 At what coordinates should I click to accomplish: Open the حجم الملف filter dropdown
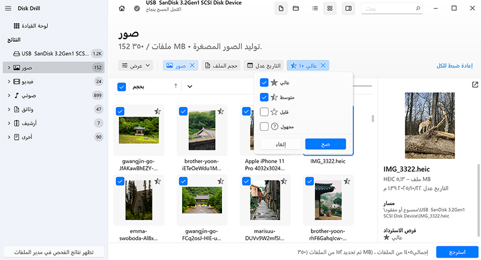221,65
